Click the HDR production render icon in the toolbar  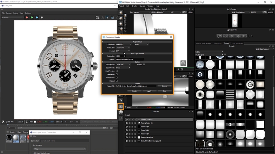pyautogui.click(x=121, y=106)
